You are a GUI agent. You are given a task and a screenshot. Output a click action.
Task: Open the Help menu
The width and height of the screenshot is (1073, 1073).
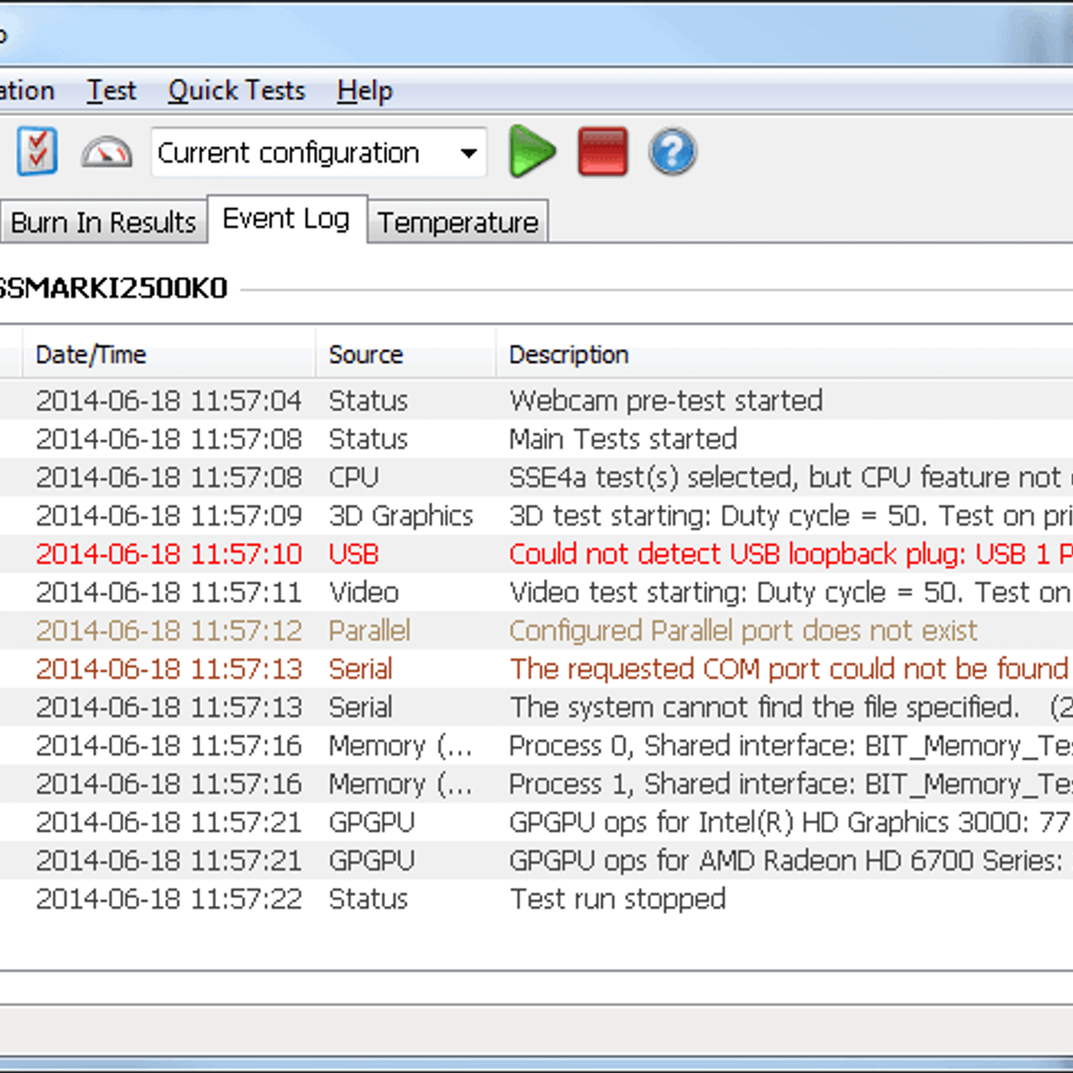[365, 91]
